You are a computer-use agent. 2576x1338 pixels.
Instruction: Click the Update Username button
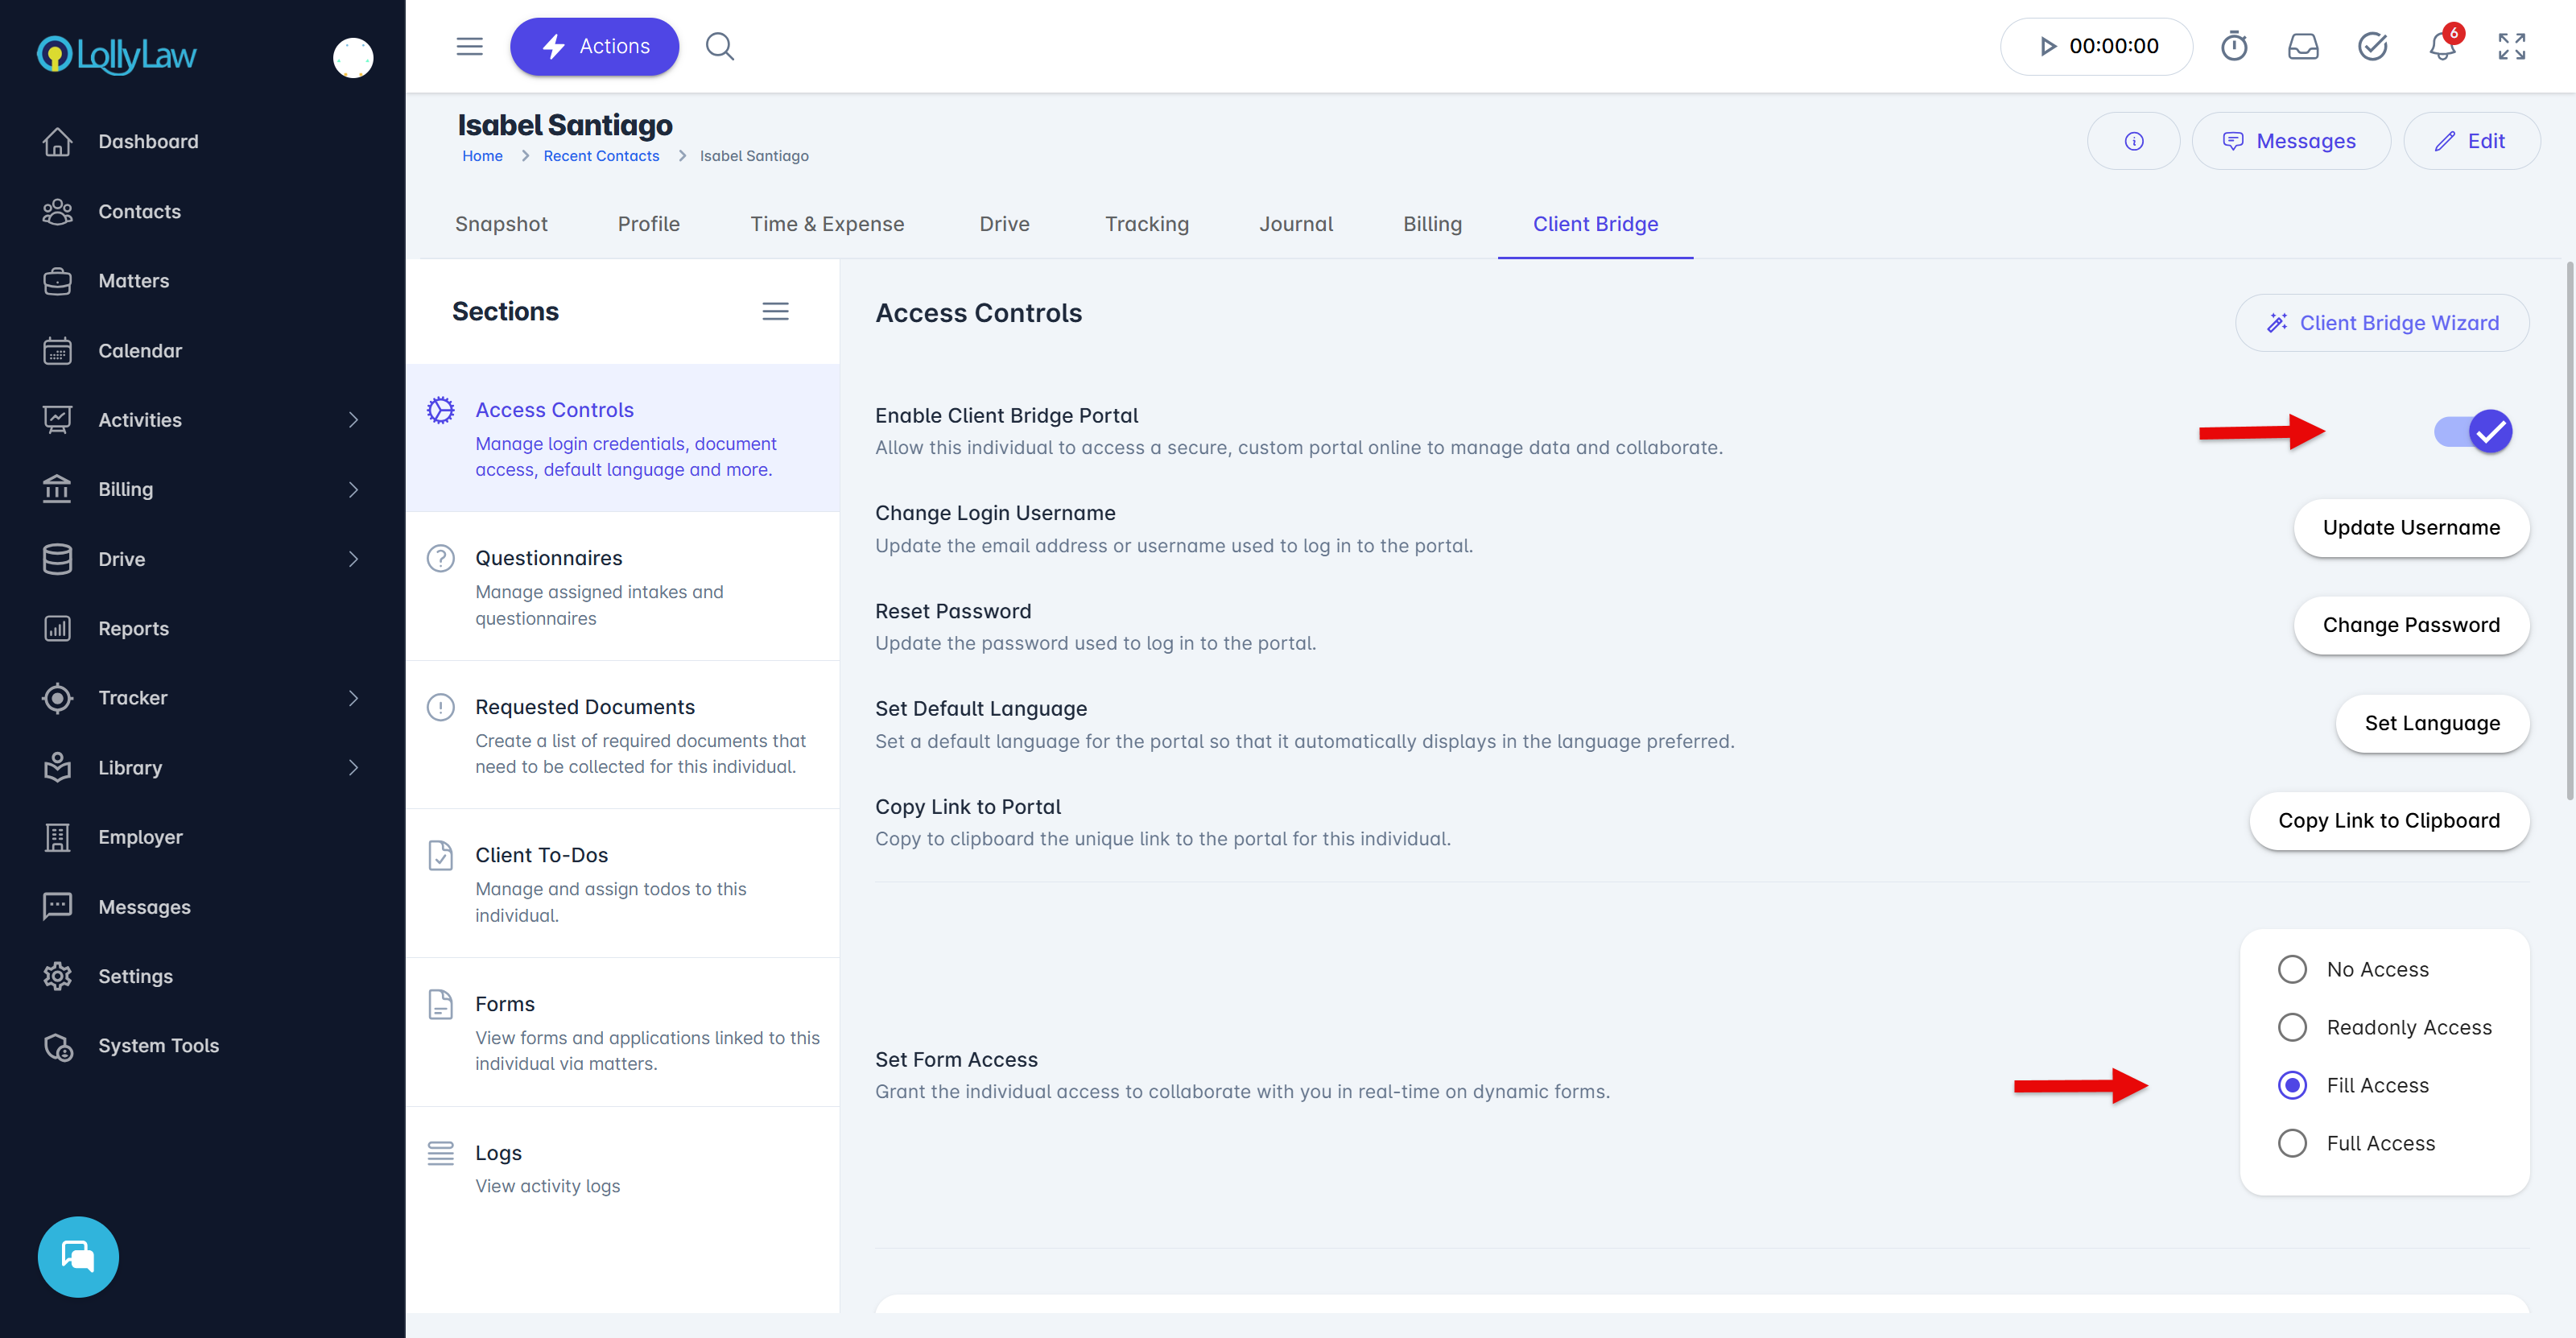tap(2410, 528)
